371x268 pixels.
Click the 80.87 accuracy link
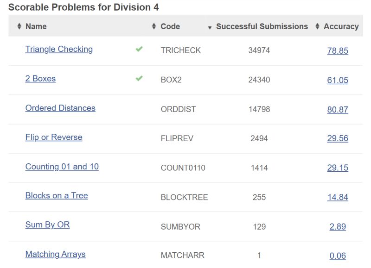point(338,110)
